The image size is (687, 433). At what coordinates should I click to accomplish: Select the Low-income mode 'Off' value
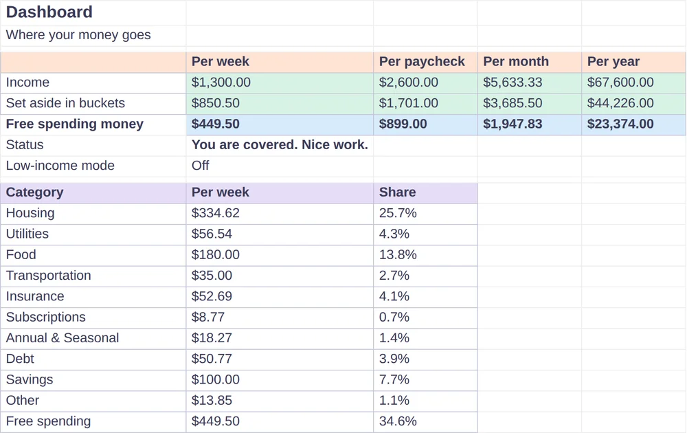click(x=280, y=166)
